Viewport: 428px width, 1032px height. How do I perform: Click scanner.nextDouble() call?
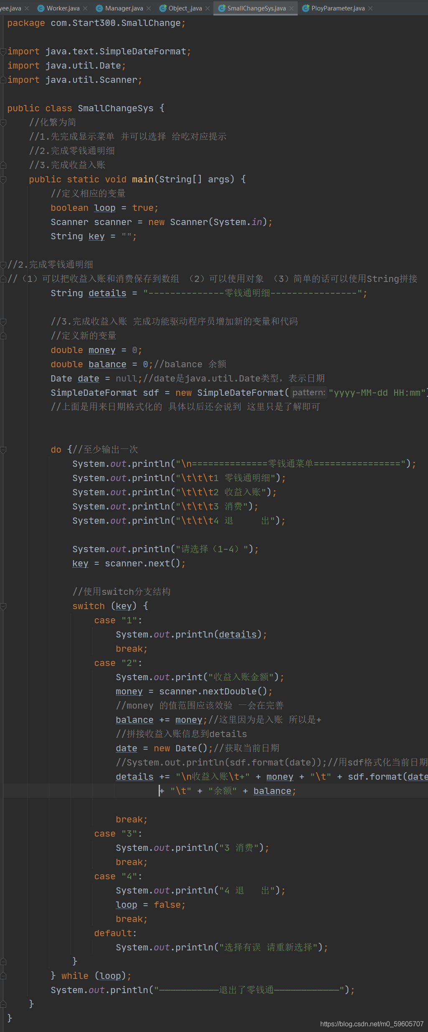click(x=213, y=691)
